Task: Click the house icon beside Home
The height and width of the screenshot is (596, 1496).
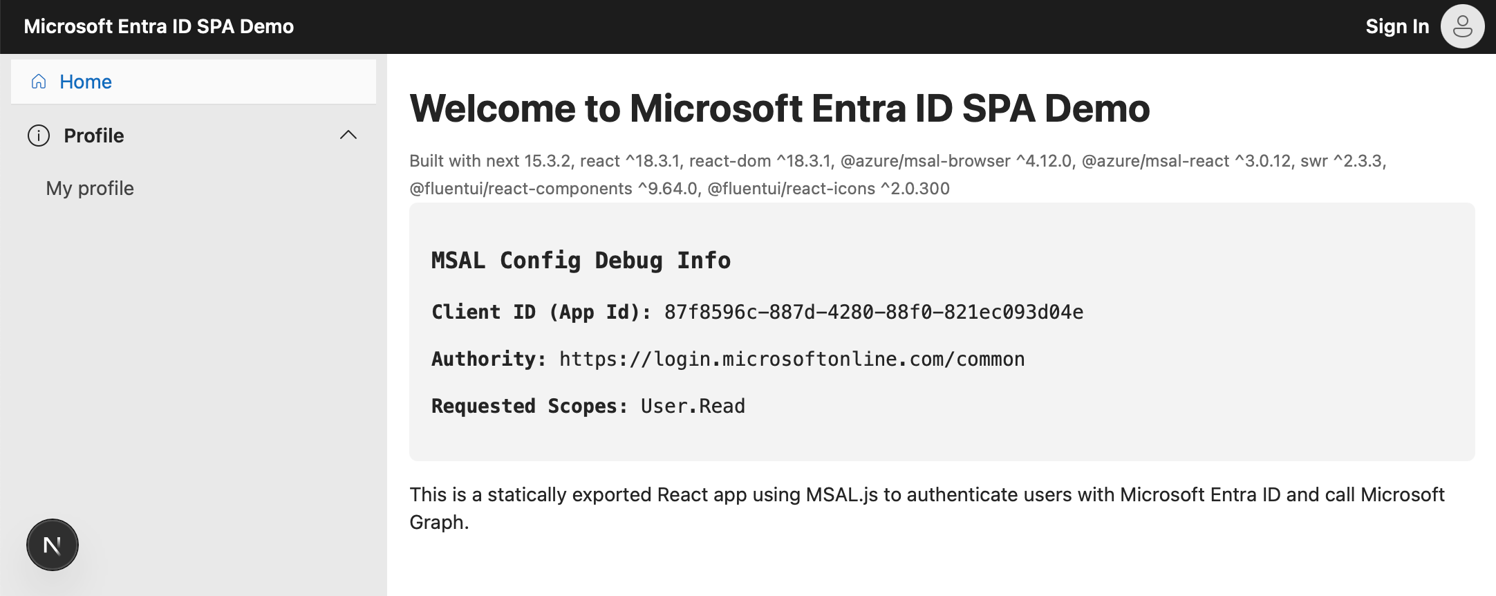Action: (39, 82)
